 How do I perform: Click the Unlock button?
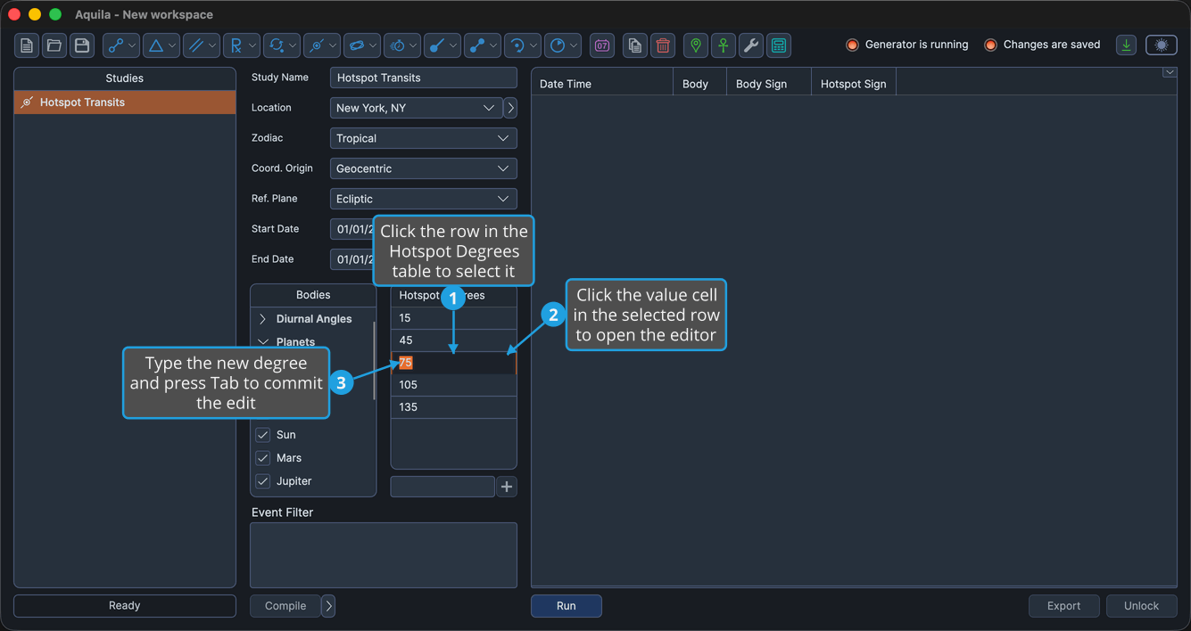[1142, 606]
